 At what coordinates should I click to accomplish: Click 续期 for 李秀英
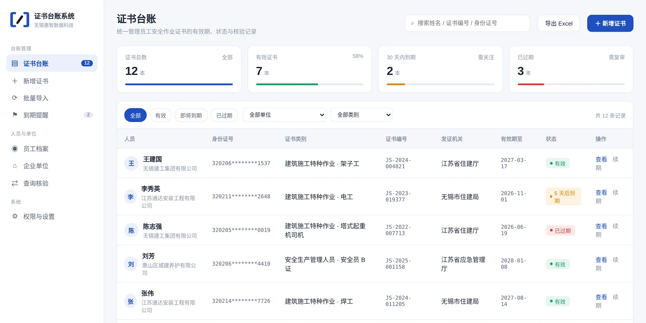[x=607, y=196]
